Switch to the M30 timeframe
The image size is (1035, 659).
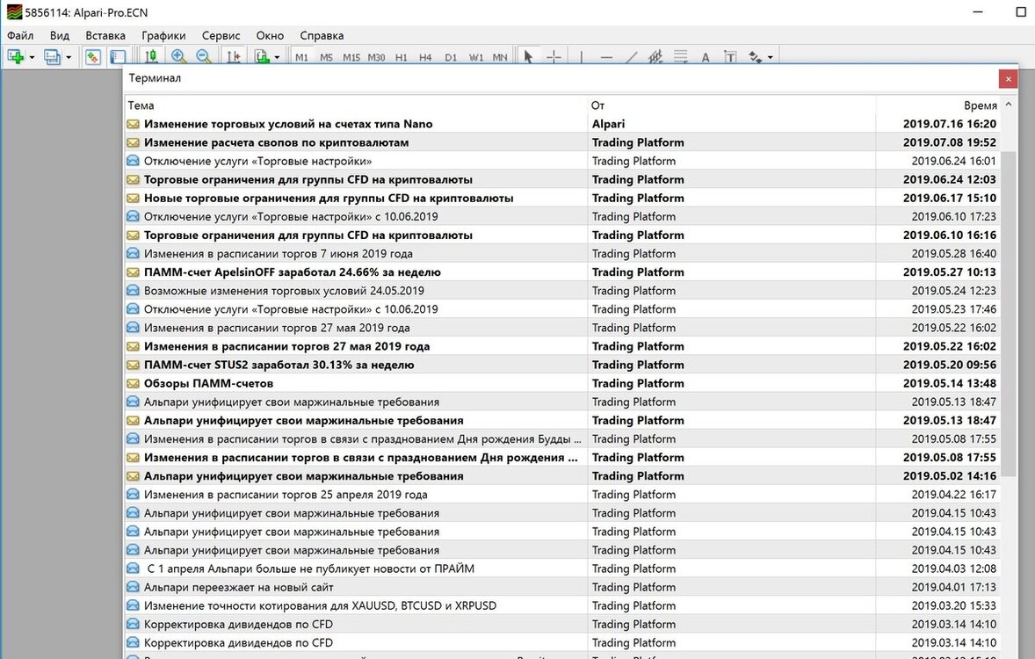coord(376,57)
